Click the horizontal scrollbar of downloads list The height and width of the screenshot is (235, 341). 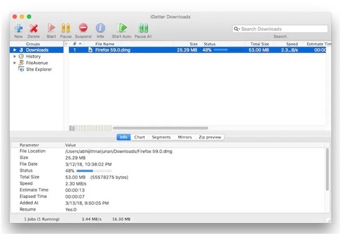(160, 128)
